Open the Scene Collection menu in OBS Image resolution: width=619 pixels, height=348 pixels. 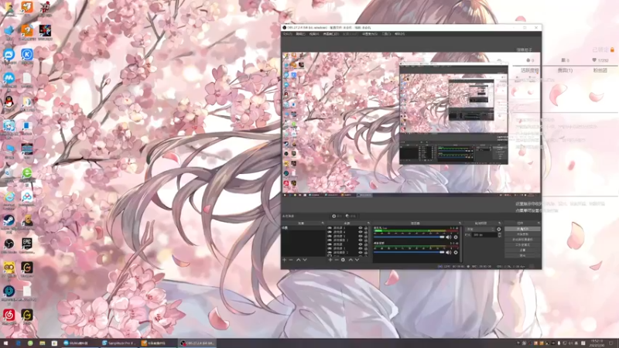coord(370,34)
